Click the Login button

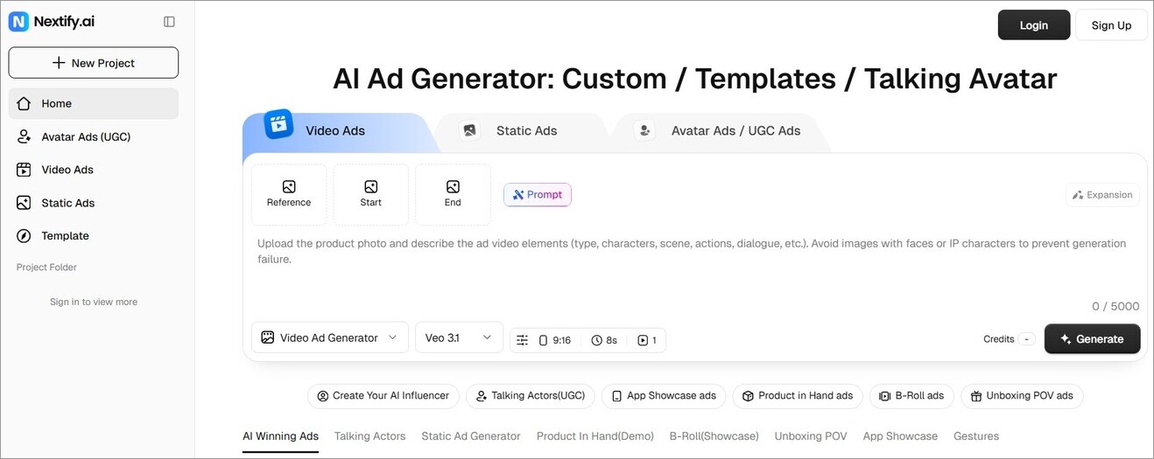coord(1034,25)
